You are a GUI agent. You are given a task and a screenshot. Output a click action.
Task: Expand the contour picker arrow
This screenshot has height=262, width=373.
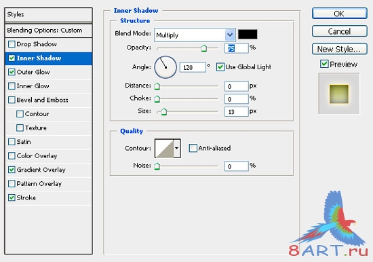click(177, 149)
